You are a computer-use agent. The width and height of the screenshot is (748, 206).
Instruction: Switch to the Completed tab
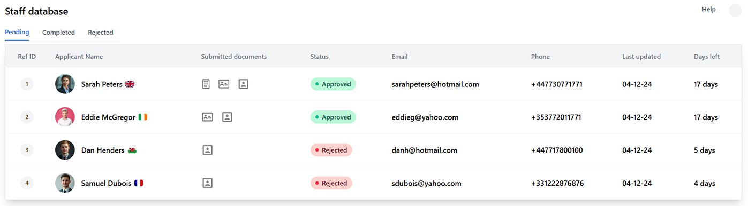[58, 33]
